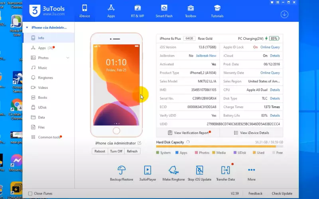Open Music in the sidebar

click(49, 68)
